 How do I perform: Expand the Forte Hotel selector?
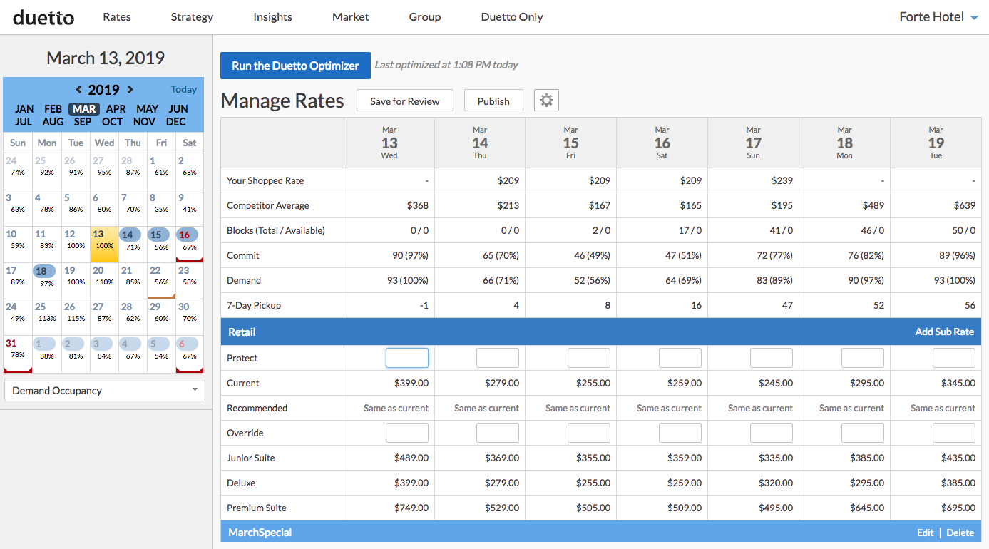pyautogui.click(x=938, y=17)
